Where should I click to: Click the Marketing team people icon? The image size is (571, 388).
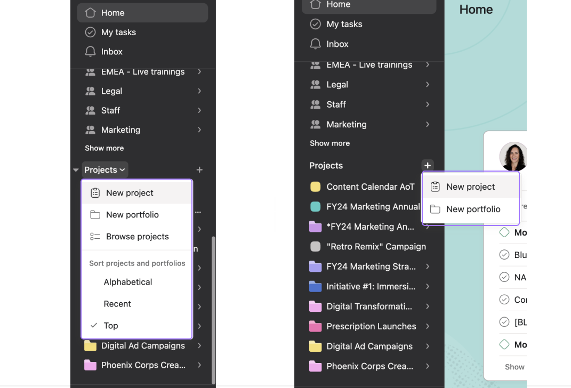tap(91, 130)
